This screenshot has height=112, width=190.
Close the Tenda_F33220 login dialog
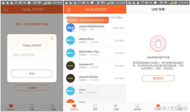tap(52, 38)
